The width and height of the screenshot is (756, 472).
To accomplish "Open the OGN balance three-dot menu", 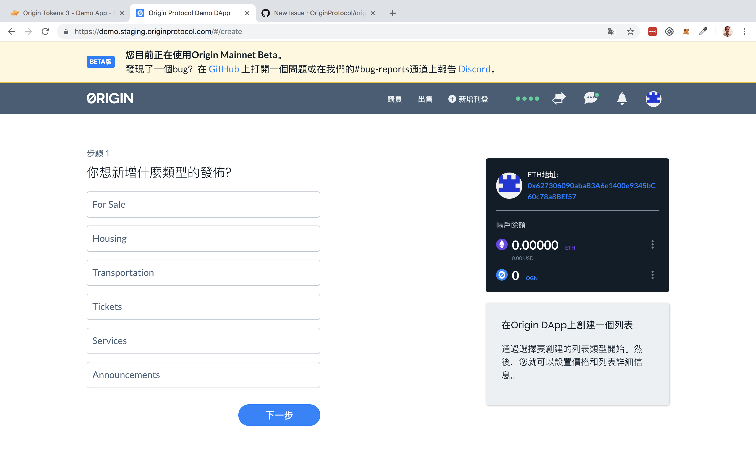I will point(652,275).
